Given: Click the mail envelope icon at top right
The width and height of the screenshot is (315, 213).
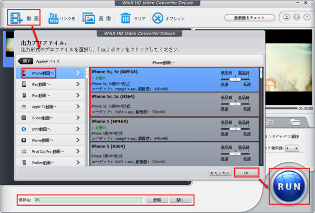Looking at the screenshot, I should (x=297, y=17).
